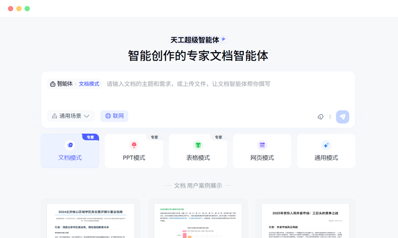The height and width of the screenshot is (238, 398).
Task: Click the blue document icon in 文档模式
Action: point(70,145)
